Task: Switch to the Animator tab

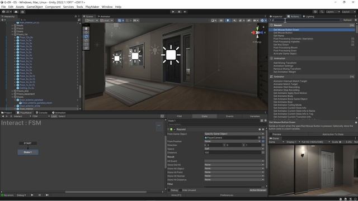Action: [104, 16]
